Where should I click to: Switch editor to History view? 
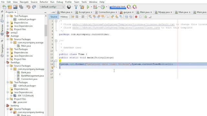click(x=64, y=17)
